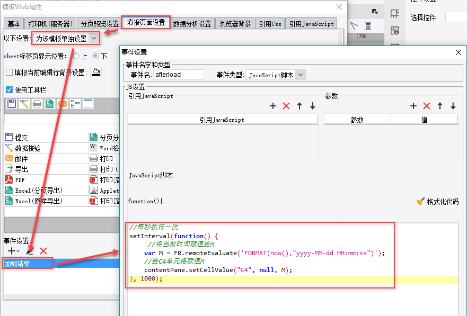Add a new parameter
Viewport: 467px width, 316px height.
[413, 106]
